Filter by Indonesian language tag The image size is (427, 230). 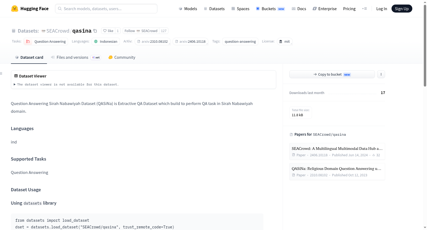click(x=106, y=41)
